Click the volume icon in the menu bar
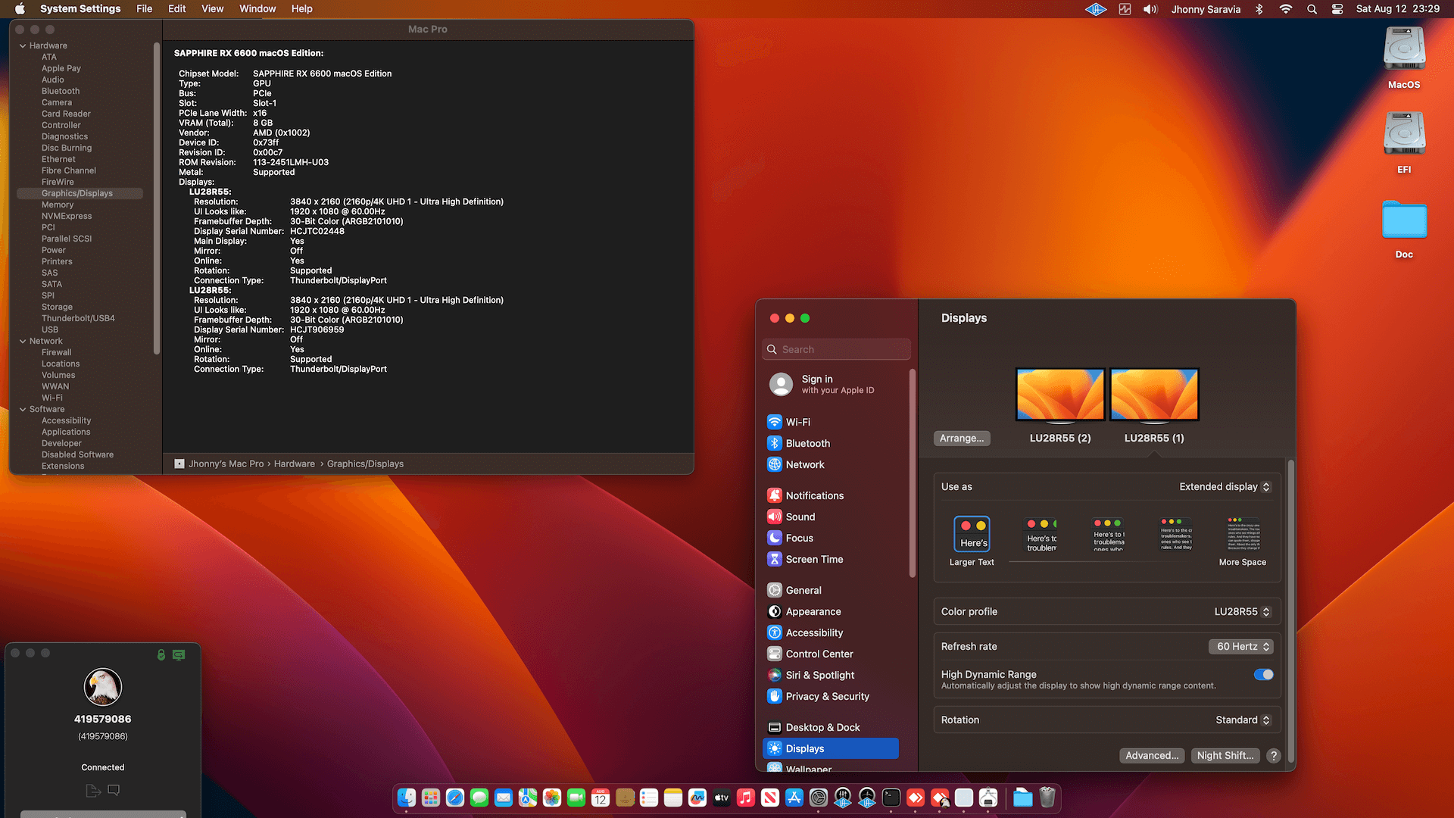This screenshot has width=1454, height=818. click(1150, 9)
